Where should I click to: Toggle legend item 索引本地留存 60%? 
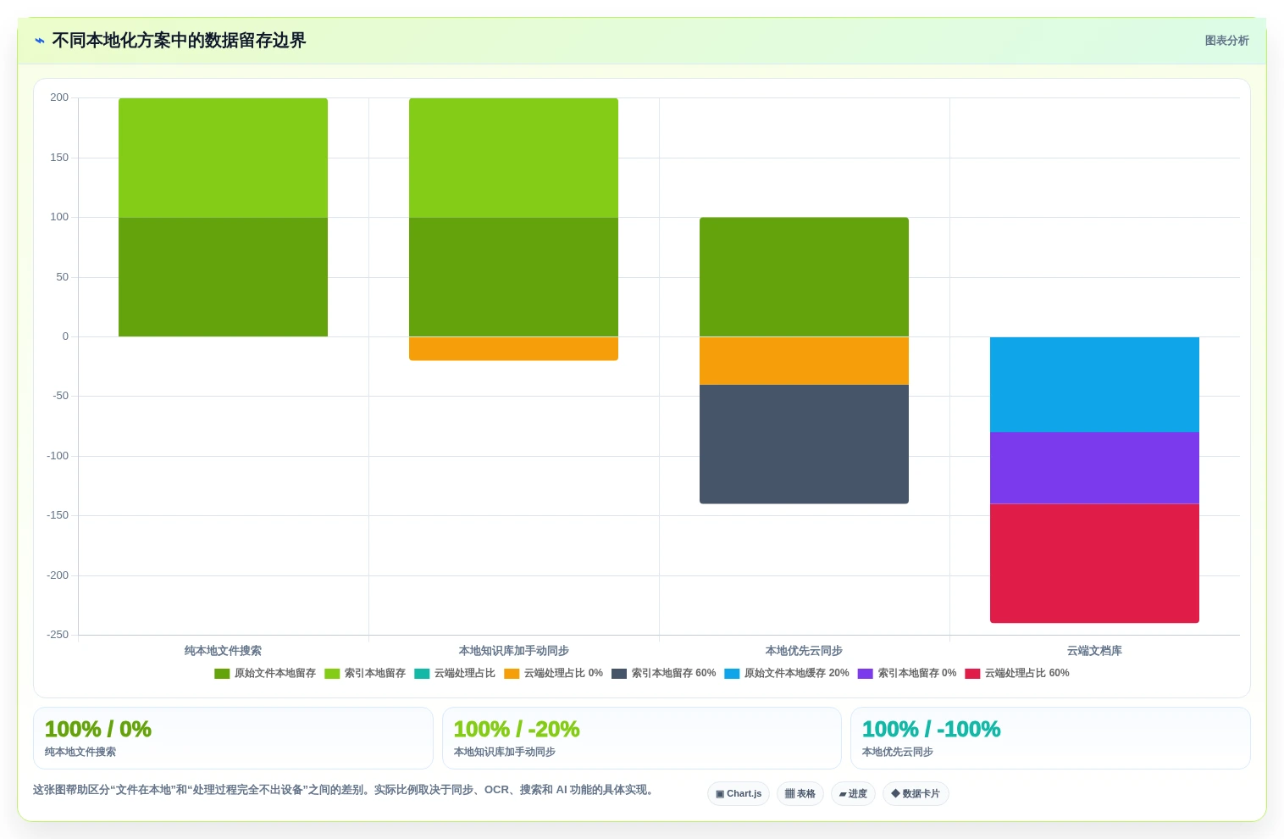664,674
